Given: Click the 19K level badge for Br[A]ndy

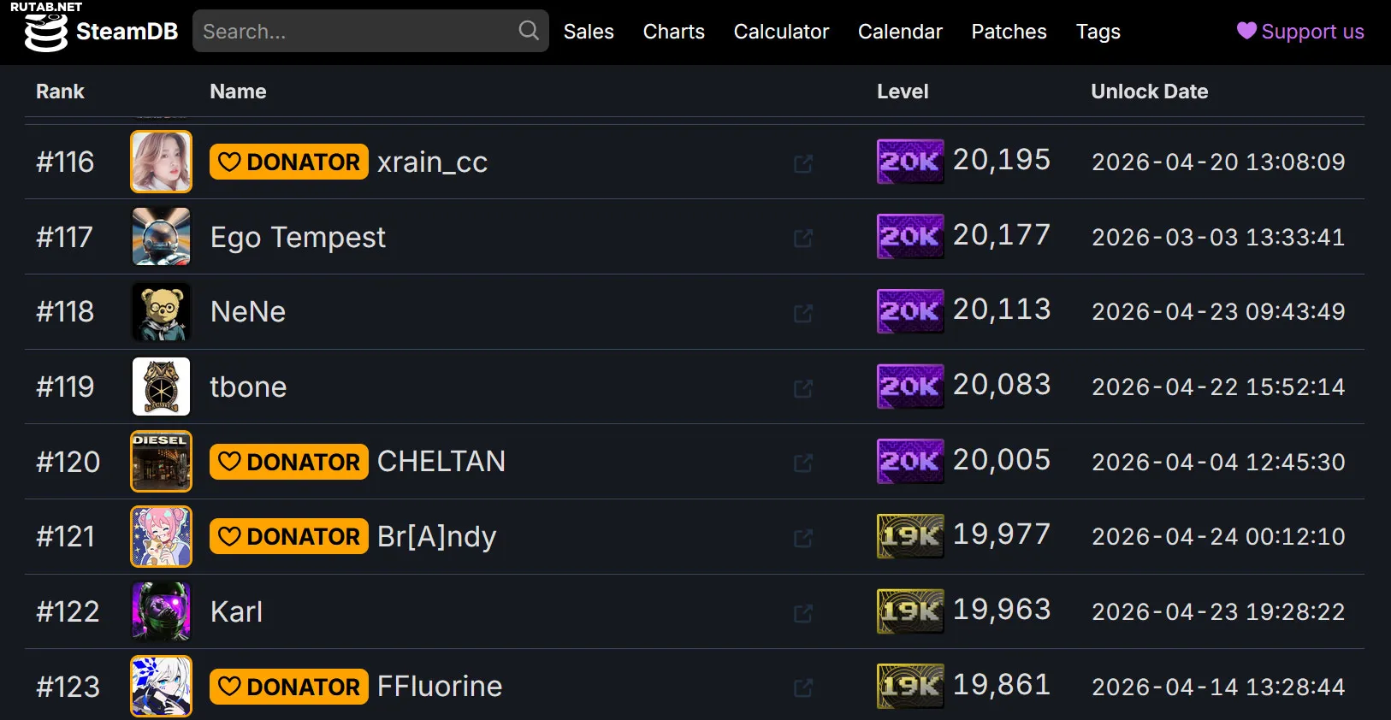Looking at the screenshot, I should tap(909, 536).
